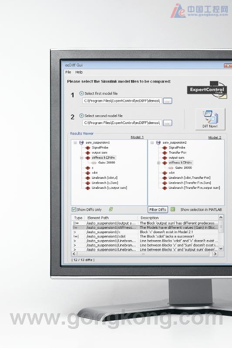232x348 pixels.
Task: Select the second model file radio button
Action: pyautogui.click(x=81, y=116)
